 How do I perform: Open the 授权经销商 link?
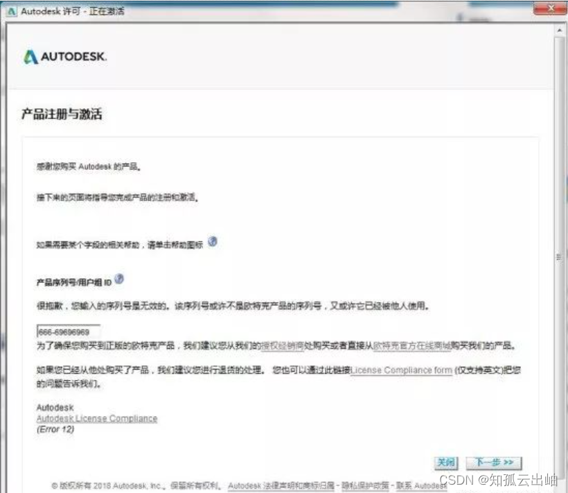click(282, 345)
